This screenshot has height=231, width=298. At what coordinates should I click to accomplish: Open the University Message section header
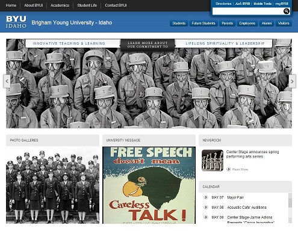click(149, 141)
